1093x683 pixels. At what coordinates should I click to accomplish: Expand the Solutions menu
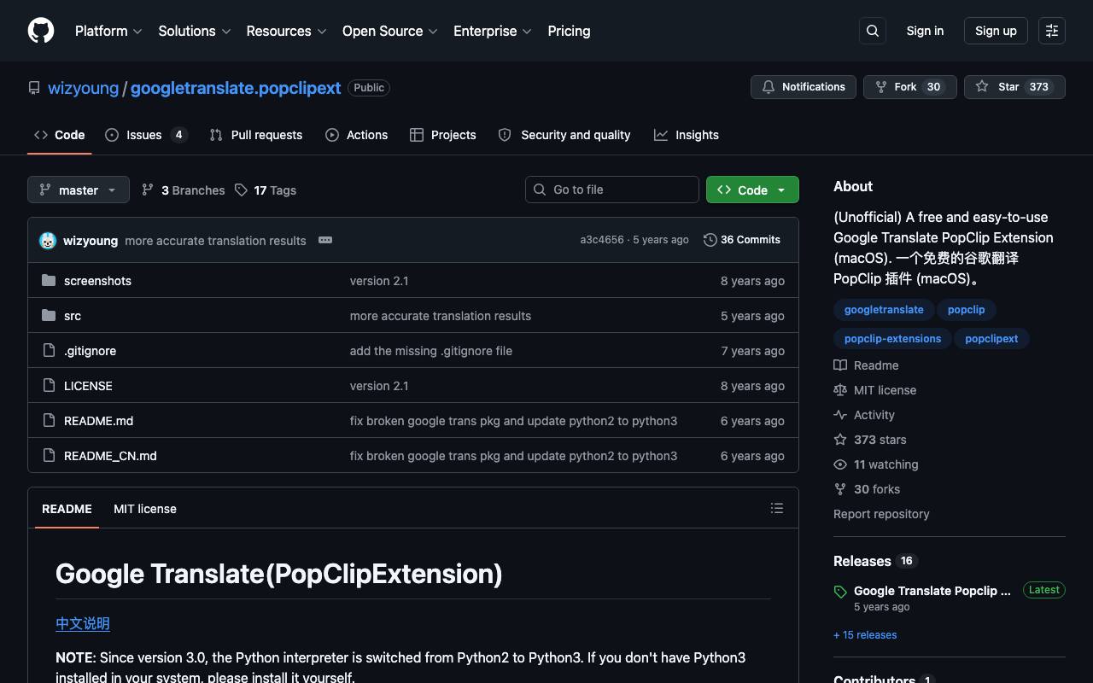tap(195, 31)
